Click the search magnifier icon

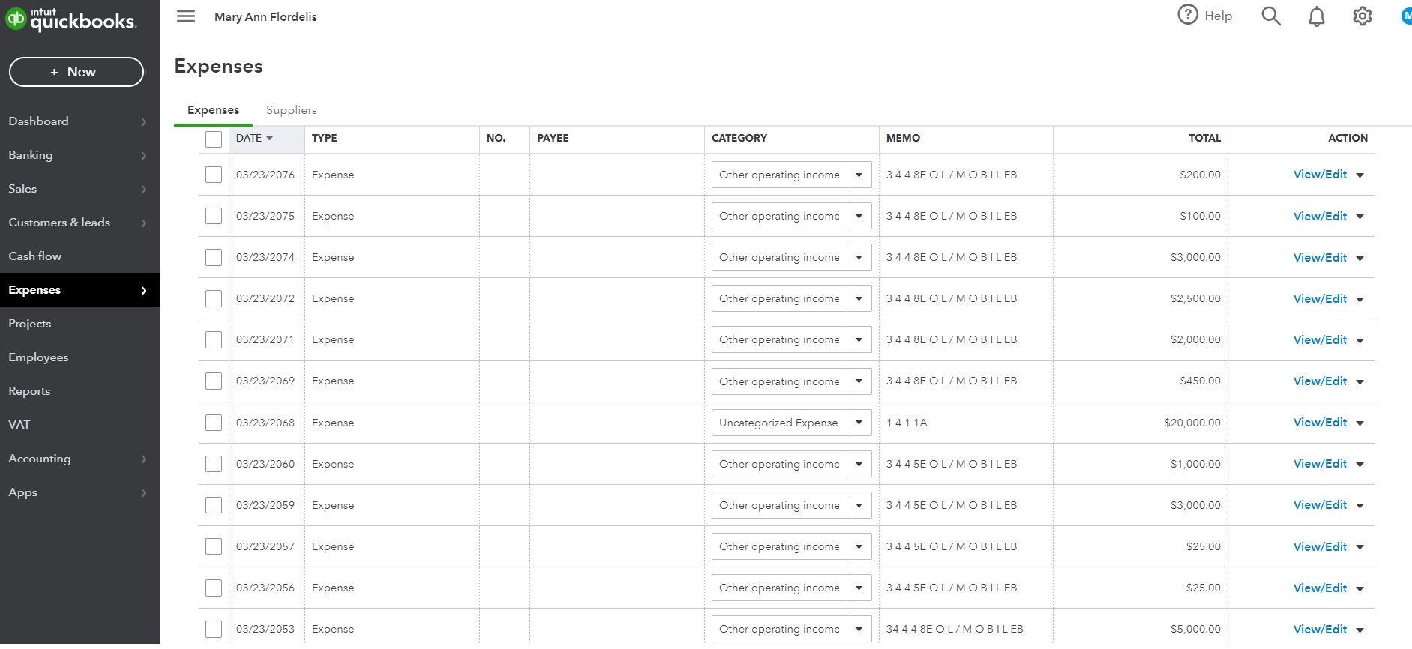[x=1270, y=16]
